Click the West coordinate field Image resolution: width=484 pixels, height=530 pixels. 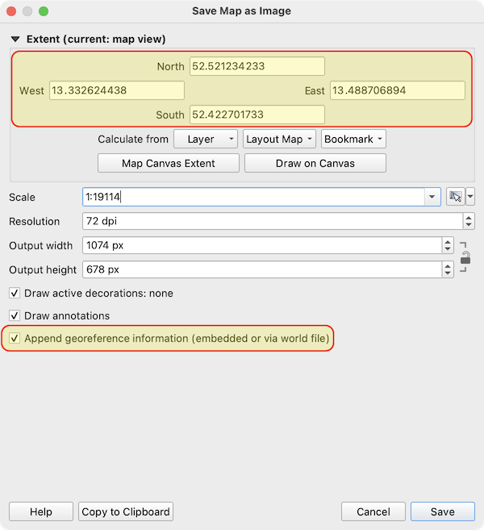(117, 90)
